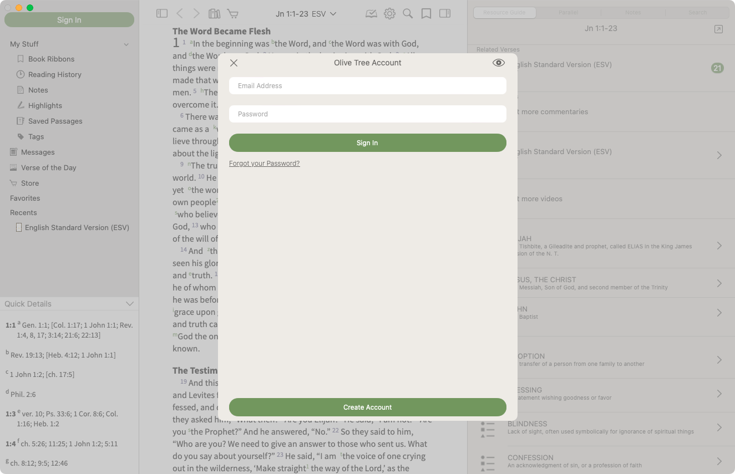
Task: Click the bookmark ribbon toolbar icon
Action: (426, 14)
